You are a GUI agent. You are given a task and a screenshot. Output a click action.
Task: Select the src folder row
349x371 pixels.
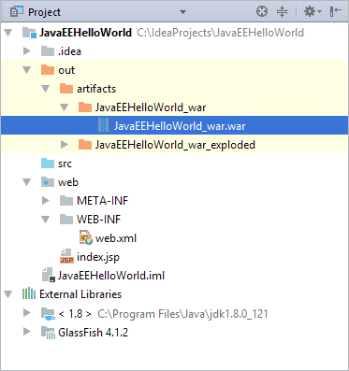[x=174, y=164]
